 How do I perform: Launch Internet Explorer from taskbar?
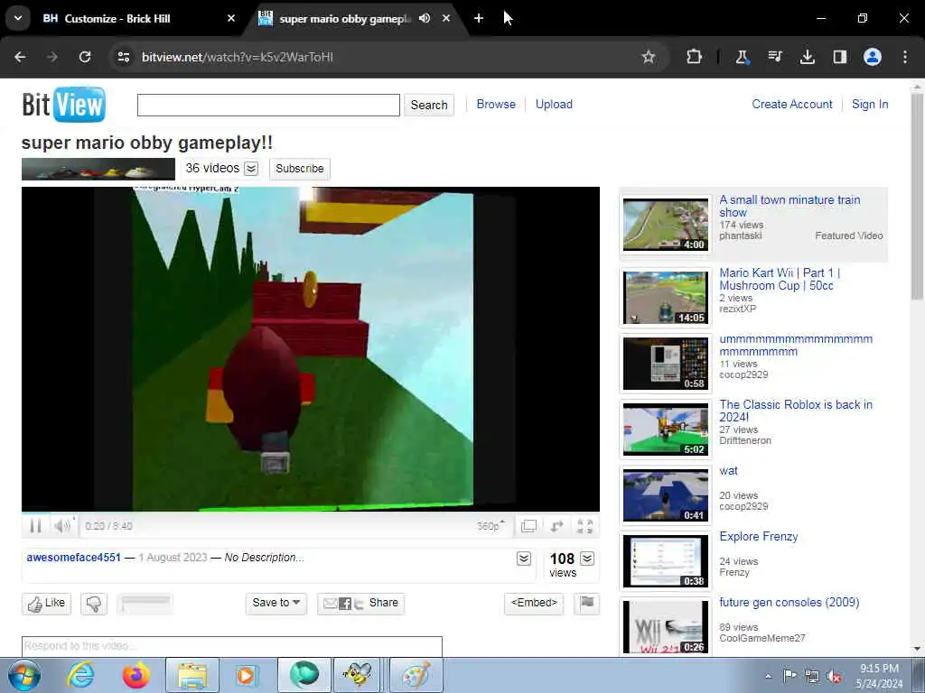tap(79, 675)
